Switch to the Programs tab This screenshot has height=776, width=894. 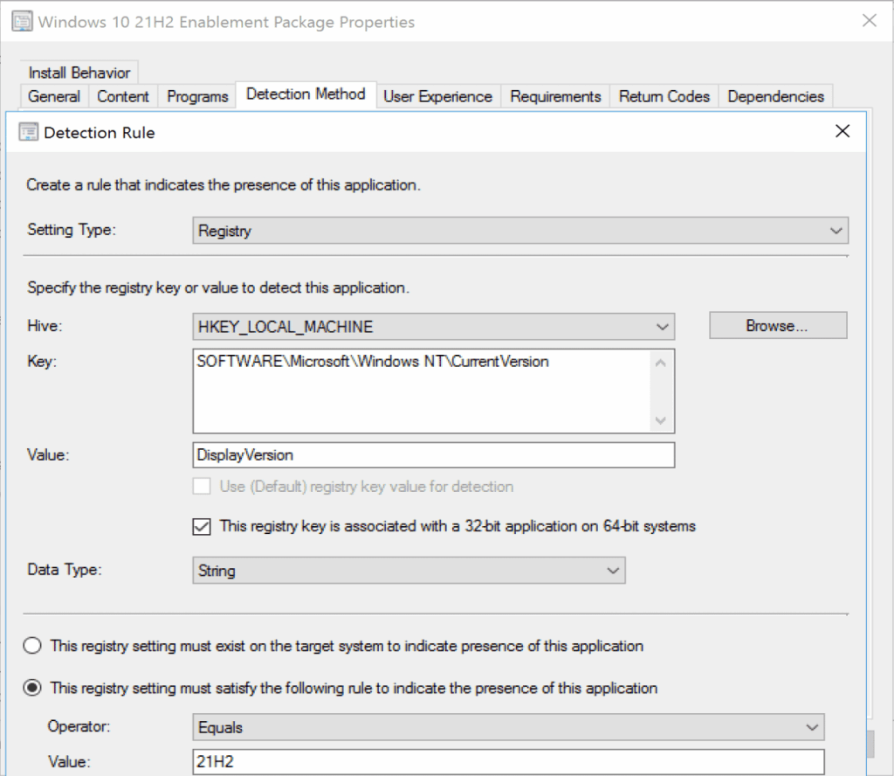(x=196, y=96)
